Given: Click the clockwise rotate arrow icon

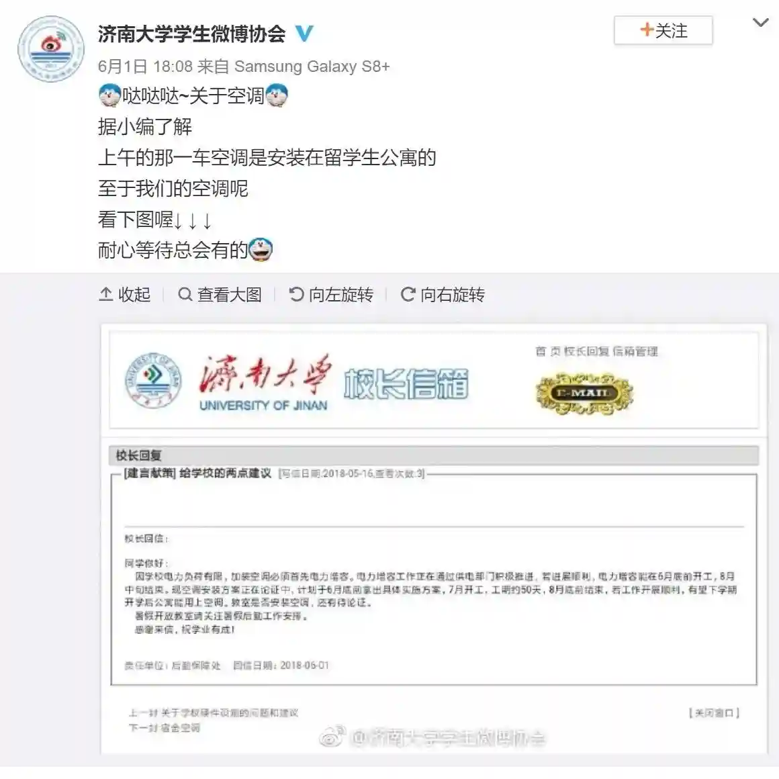Looking at the screenshot, I should (x=408, y=295).
